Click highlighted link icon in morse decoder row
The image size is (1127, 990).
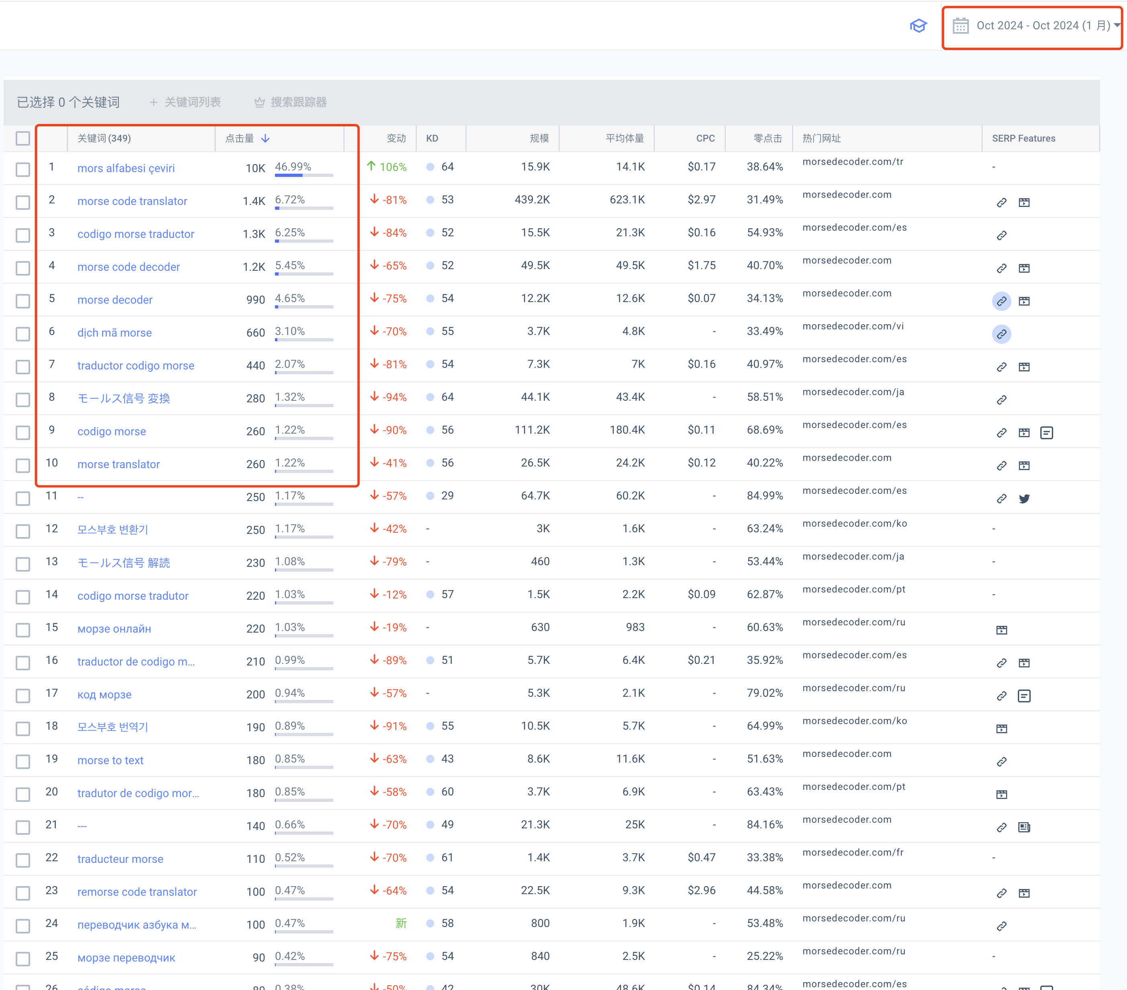(x=1002, y=301)
